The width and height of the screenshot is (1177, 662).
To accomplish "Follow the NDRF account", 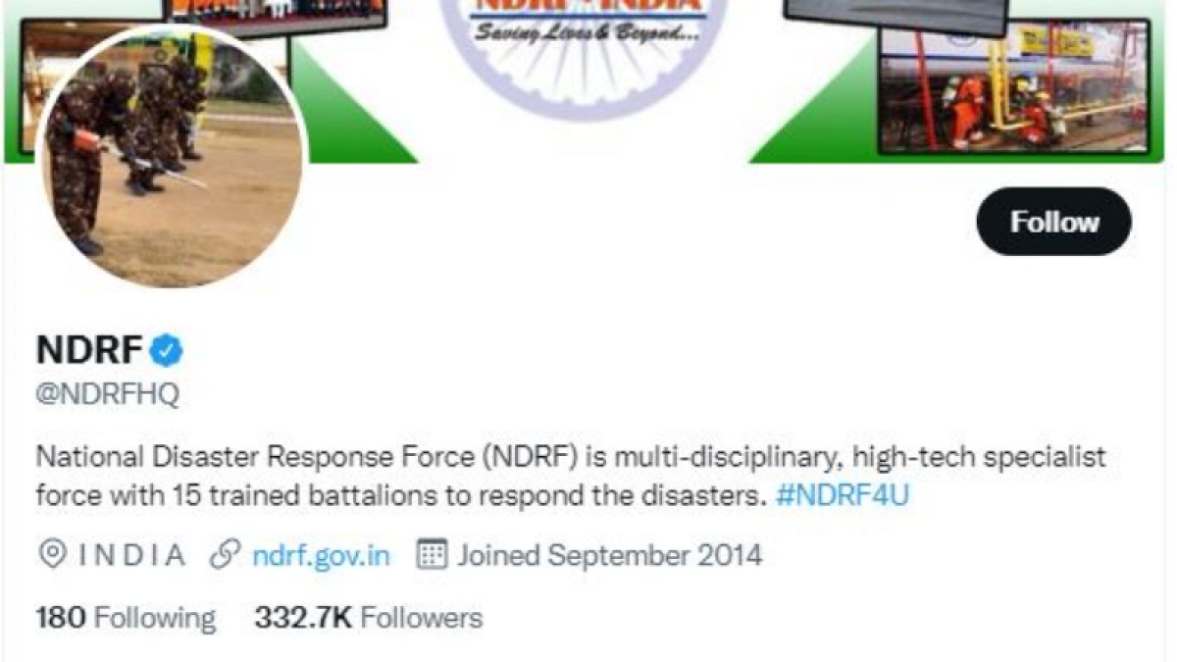I will 1054,222.
